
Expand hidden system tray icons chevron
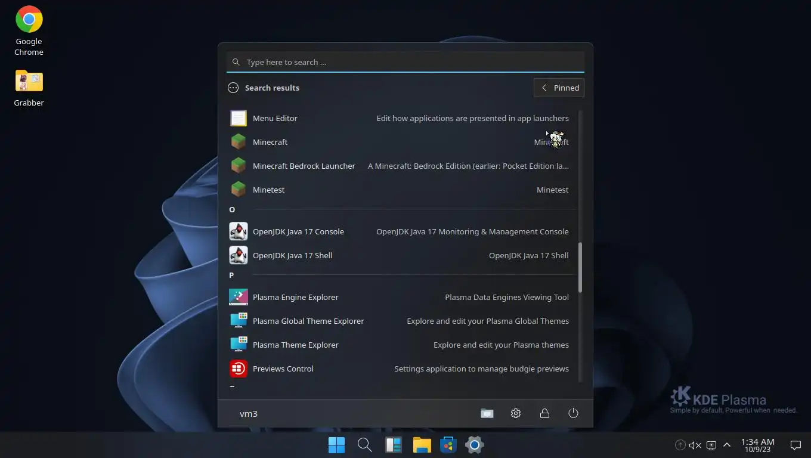tap(727, 445)
